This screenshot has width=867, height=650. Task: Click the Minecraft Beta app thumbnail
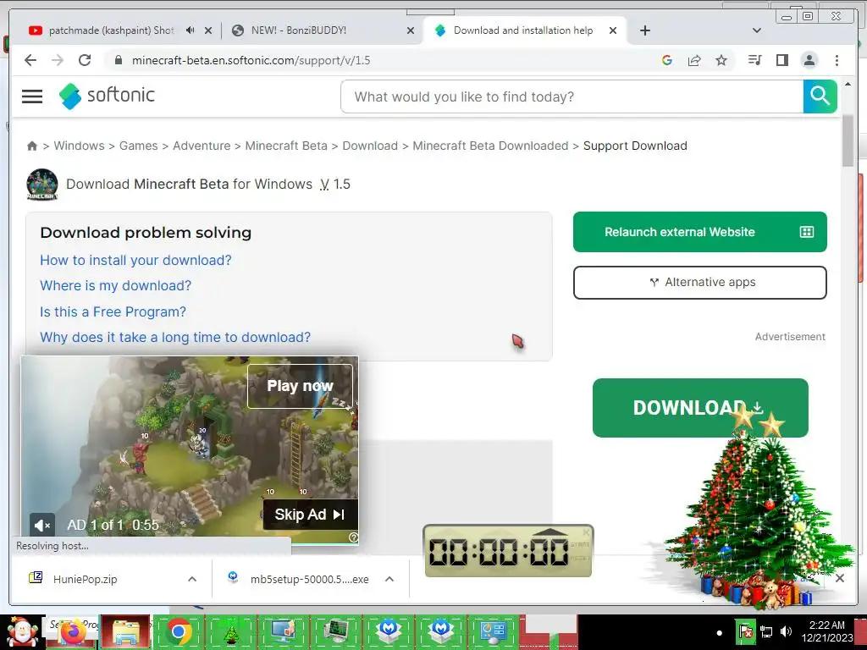coord(42,184)
